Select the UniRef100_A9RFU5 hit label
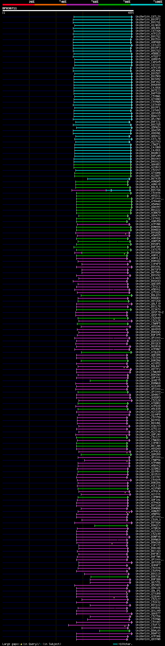The image size is (165, 646). pyautogui.click(x=148, y=241)
